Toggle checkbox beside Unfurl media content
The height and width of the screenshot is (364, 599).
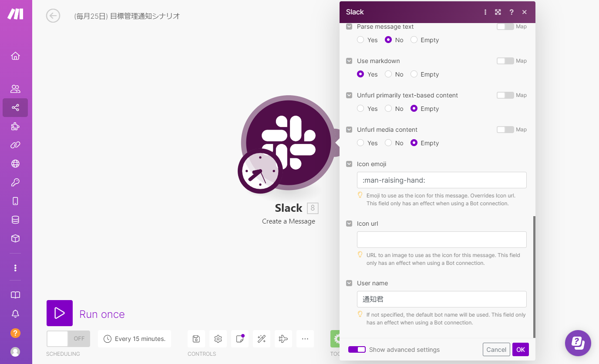pyautogui.click(x=349, y=130)
